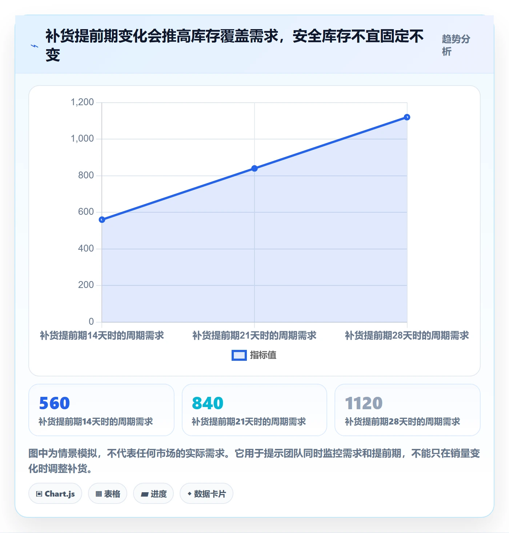Click the bar icon in 进度 chip
Viewport: 509px width, 533px height.
(145, 494)
